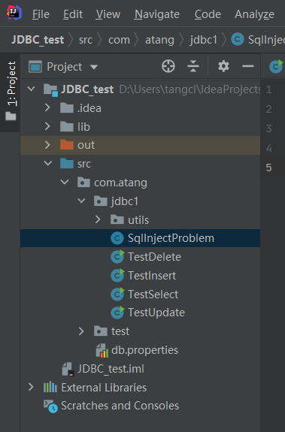Open the Navigate menu
The width and height of the screenshot is (285, 432).
click(x=157, y=14)
